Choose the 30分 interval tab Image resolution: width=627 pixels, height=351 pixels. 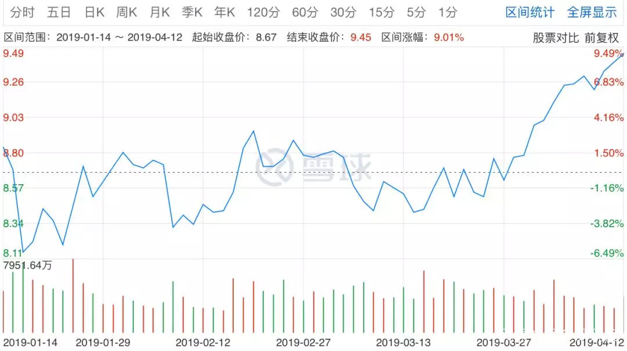point(344,12)
